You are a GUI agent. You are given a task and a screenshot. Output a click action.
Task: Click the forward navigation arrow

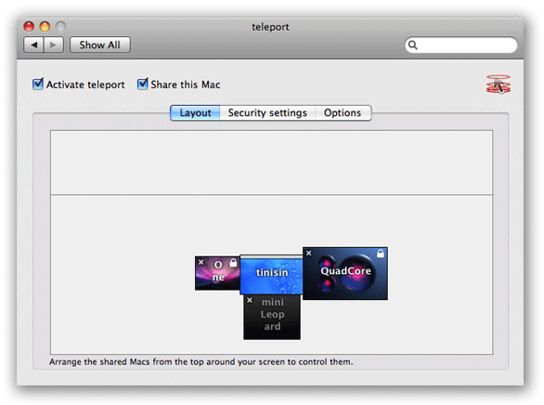[x=54, y=46]
